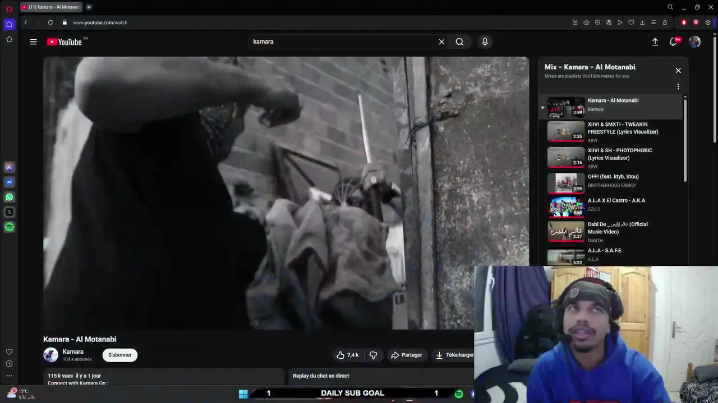Open WhatsApp in the Opera sidebar
This screenshot has height=403, width=718.
[9, 197]
